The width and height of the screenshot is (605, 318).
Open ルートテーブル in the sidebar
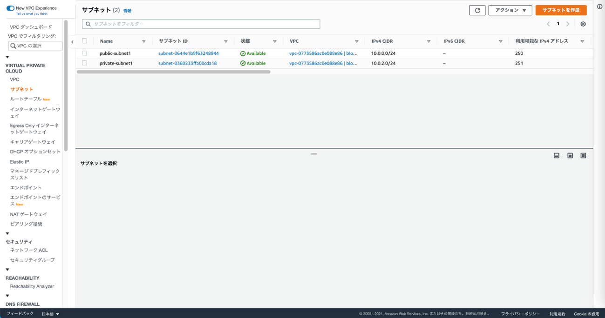pos(26,99)
